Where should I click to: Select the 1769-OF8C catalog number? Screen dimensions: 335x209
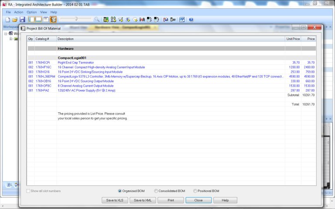coord(43,86)
